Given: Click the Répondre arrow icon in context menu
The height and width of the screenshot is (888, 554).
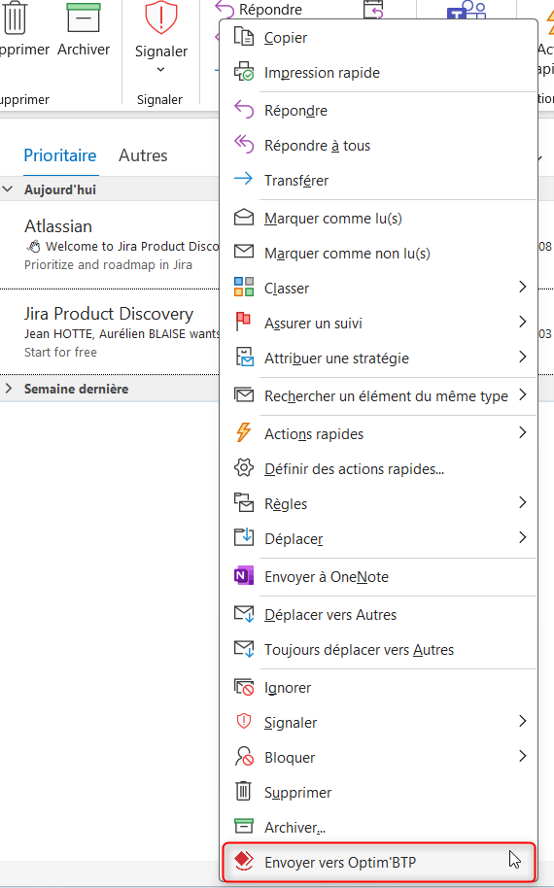Looking at the screenshot, I should point(244,110).
